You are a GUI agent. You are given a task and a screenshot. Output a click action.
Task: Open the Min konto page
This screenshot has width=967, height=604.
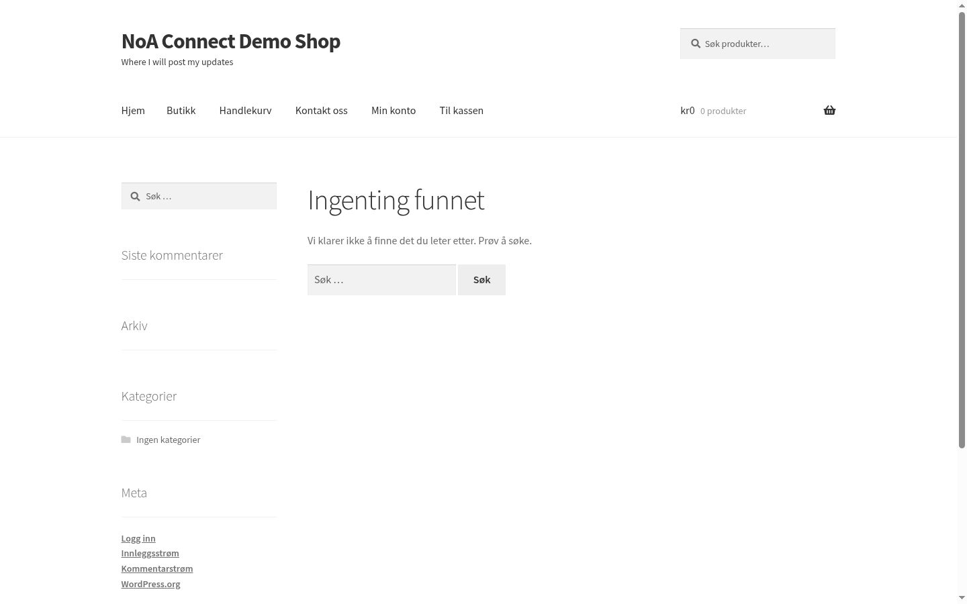click(394, 110)
